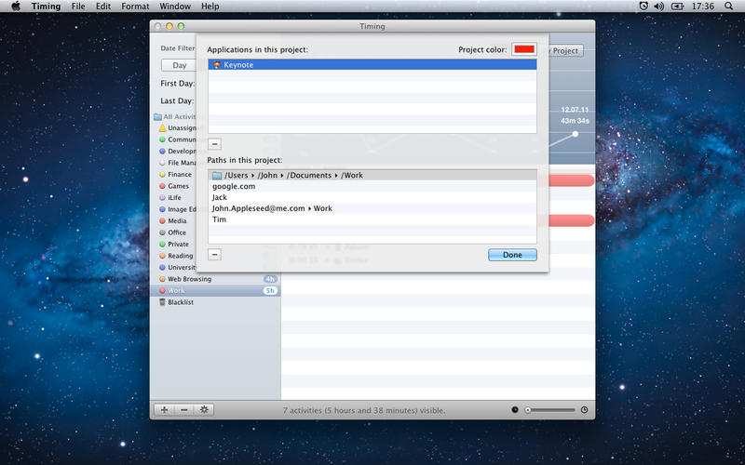Screen dimensions: 745x465
Task: Select the Communication project in sidebar
Action: [x=177, y=139]
